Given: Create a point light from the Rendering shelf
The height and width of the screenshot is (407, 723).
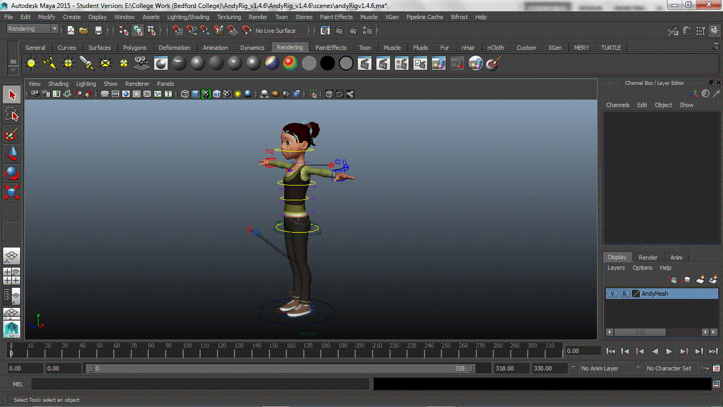Looking at the screenshot, I should coord(68,63).
